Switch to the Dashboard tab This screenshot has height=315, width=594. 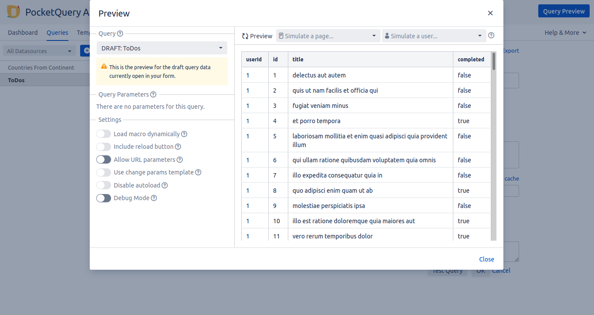[x=23, y=33]
